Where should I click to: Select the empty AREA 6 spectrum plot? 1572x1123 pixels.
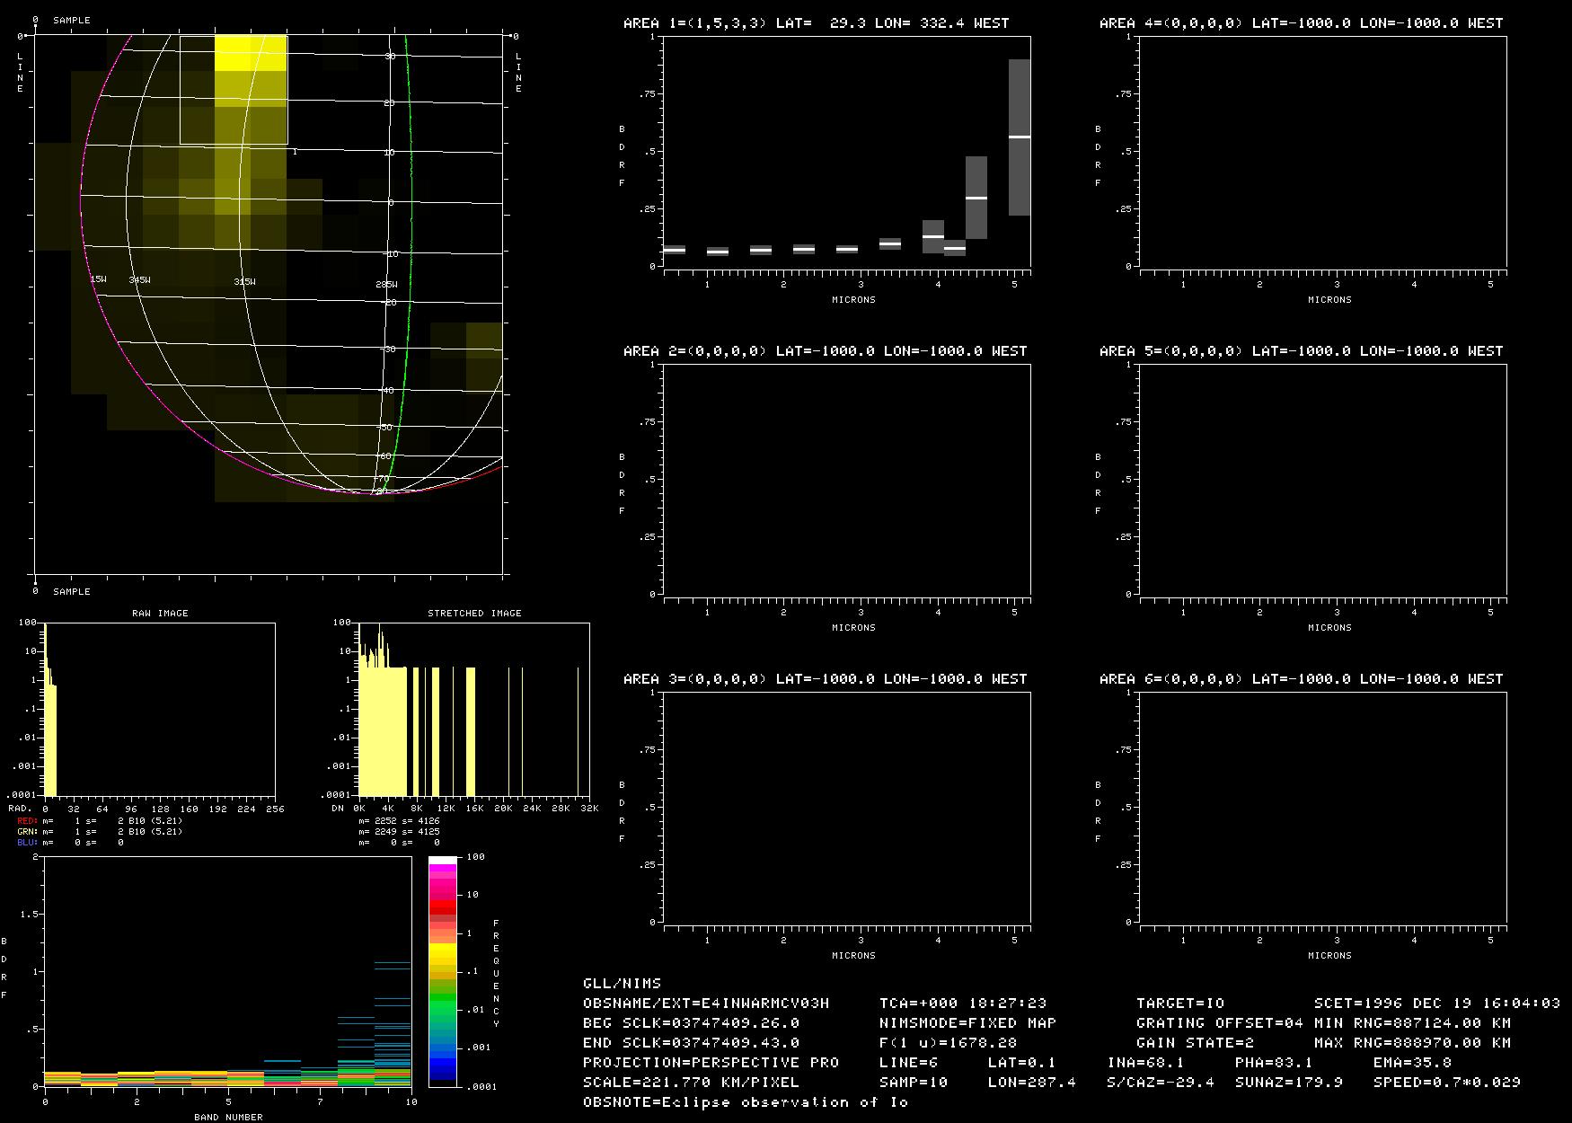point(1323,807)
